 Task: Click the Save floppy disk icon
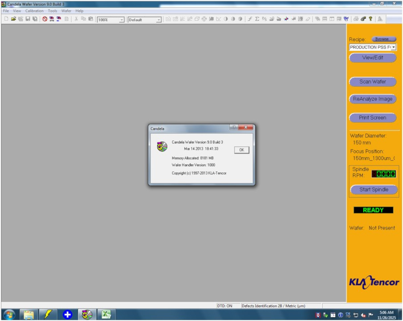pyautogui.click(x=28, y=19)
